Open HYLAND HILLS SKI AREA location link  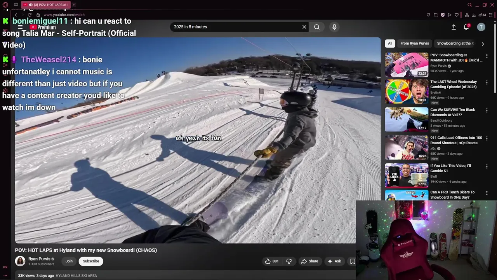[x=76, y=276]
